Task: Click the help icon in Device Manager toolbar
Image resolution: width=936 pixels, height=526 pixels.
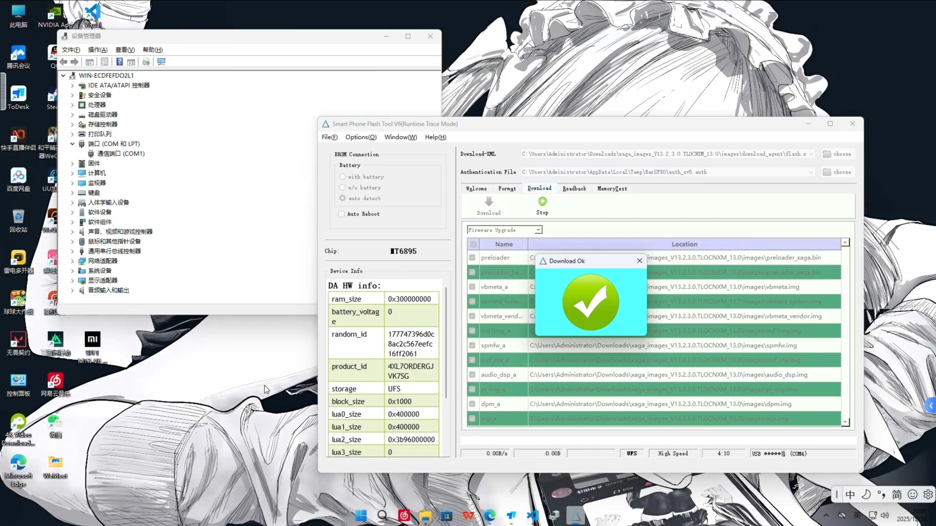Action: 120,62
